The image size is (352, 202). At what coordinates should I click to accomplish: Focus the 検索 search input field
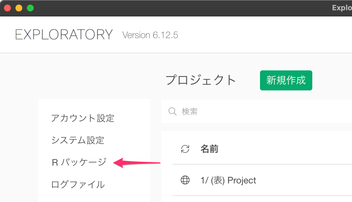coord(257,111)
